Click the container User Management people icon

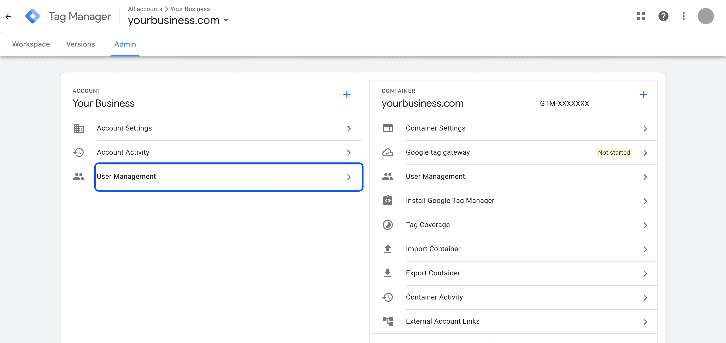[x=387, y=177]
